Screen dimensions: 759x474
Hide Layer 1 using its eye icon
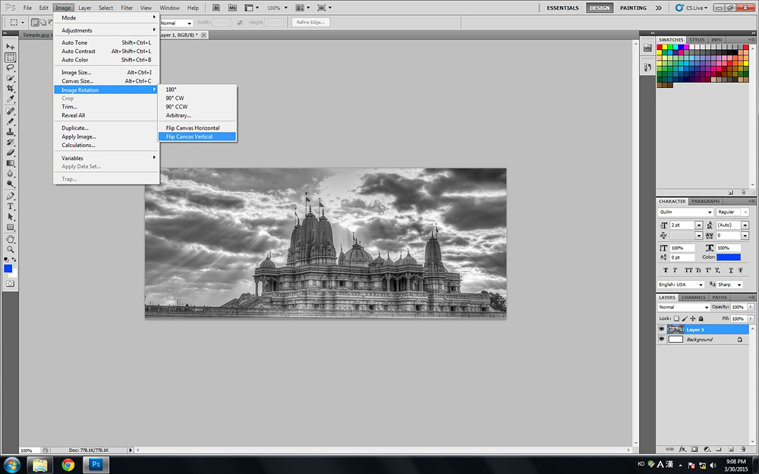click(x=661, y=330)
